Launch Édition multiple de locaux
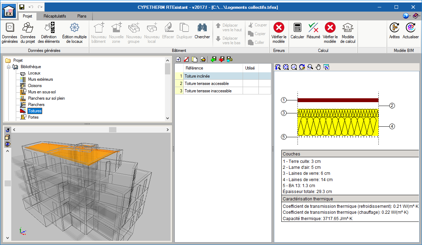The height and width of the screenshot is (245, 422). pos(74,33)
